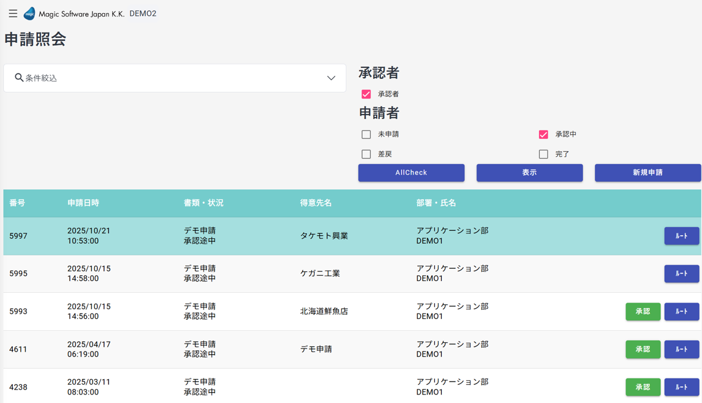
Task: Open the hamburger navigation menu
Action: coord(13,13)
